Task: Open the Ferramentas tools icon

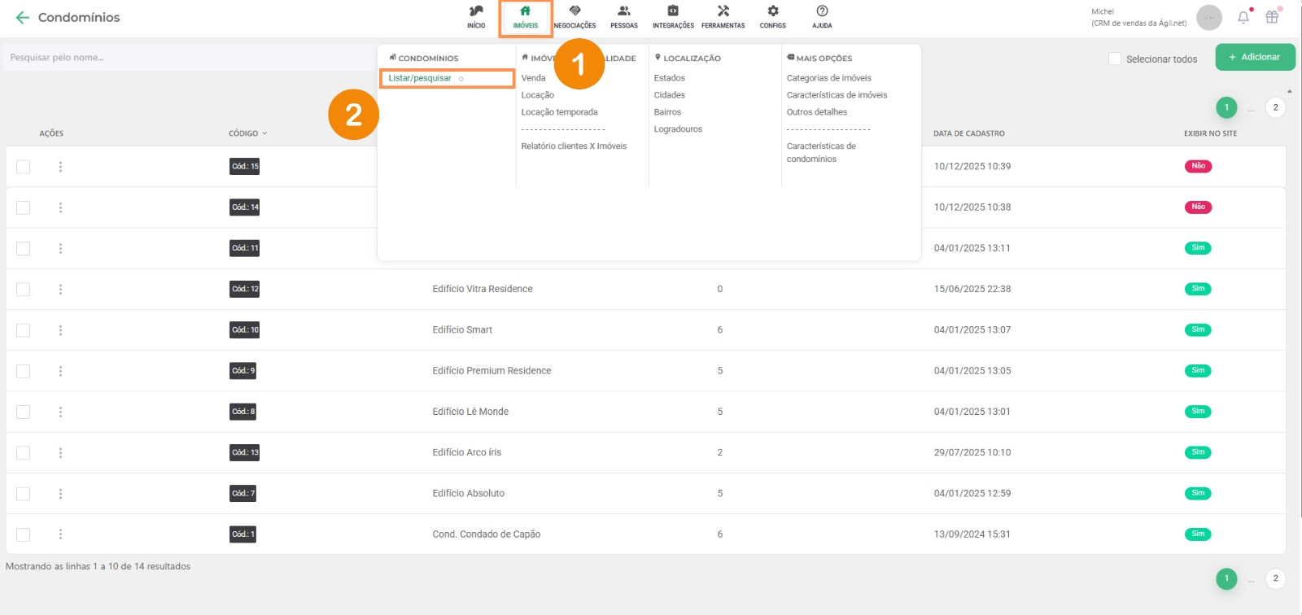Action: (x=723, y=12)
